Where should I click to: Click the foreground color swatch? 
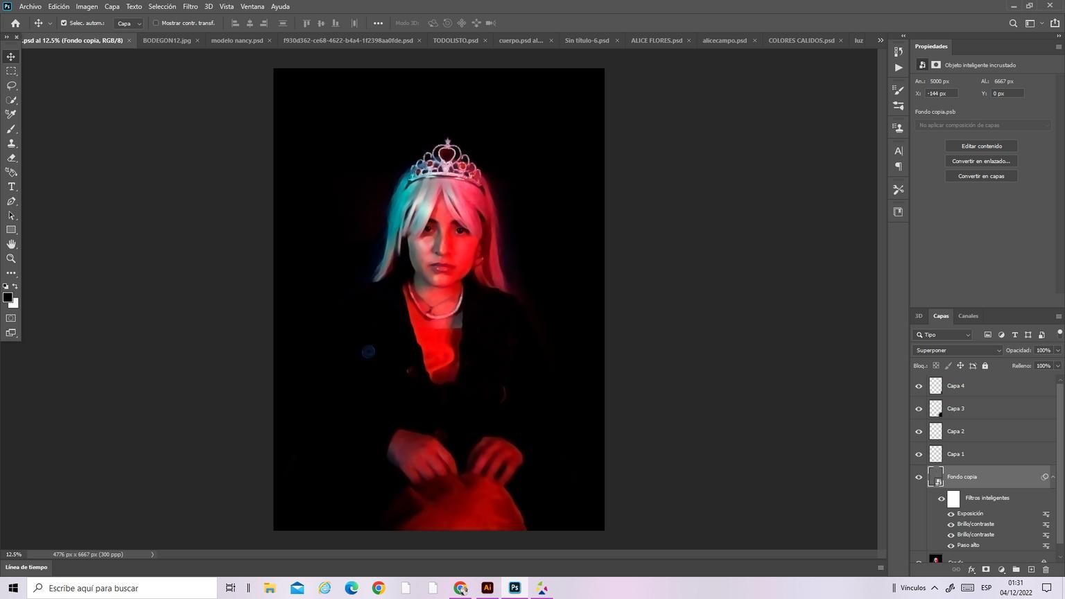(7, 297)
